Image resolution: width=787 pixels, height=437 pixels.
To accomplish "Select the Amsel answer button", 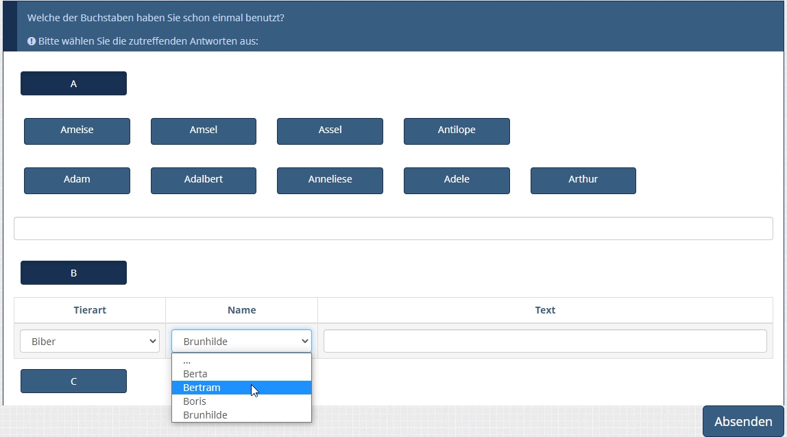I will click(204, 131).
